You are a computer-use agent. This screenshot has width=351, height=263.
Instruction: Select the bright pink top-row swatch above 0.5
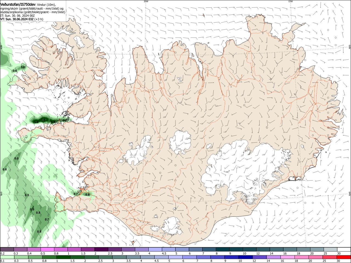pos(47,249)
